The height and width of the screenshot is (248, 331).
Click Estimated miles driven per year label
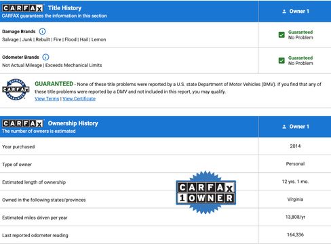pyautogui.click(x=35, y=218)
